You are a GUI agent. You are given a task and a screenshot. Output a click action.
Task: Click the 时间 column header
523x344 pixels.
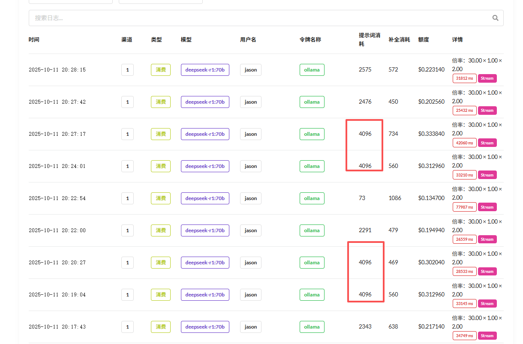[34, 40]
